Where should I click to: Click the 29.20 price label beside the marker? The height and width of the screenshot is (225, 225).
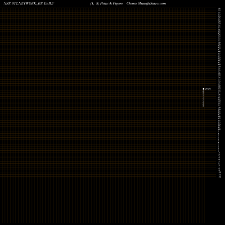pos(208,89)
